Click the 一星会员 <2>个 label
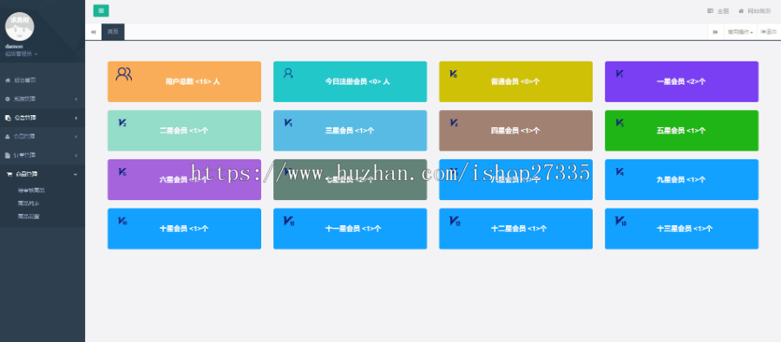The image size is (781, 342). 681,81
